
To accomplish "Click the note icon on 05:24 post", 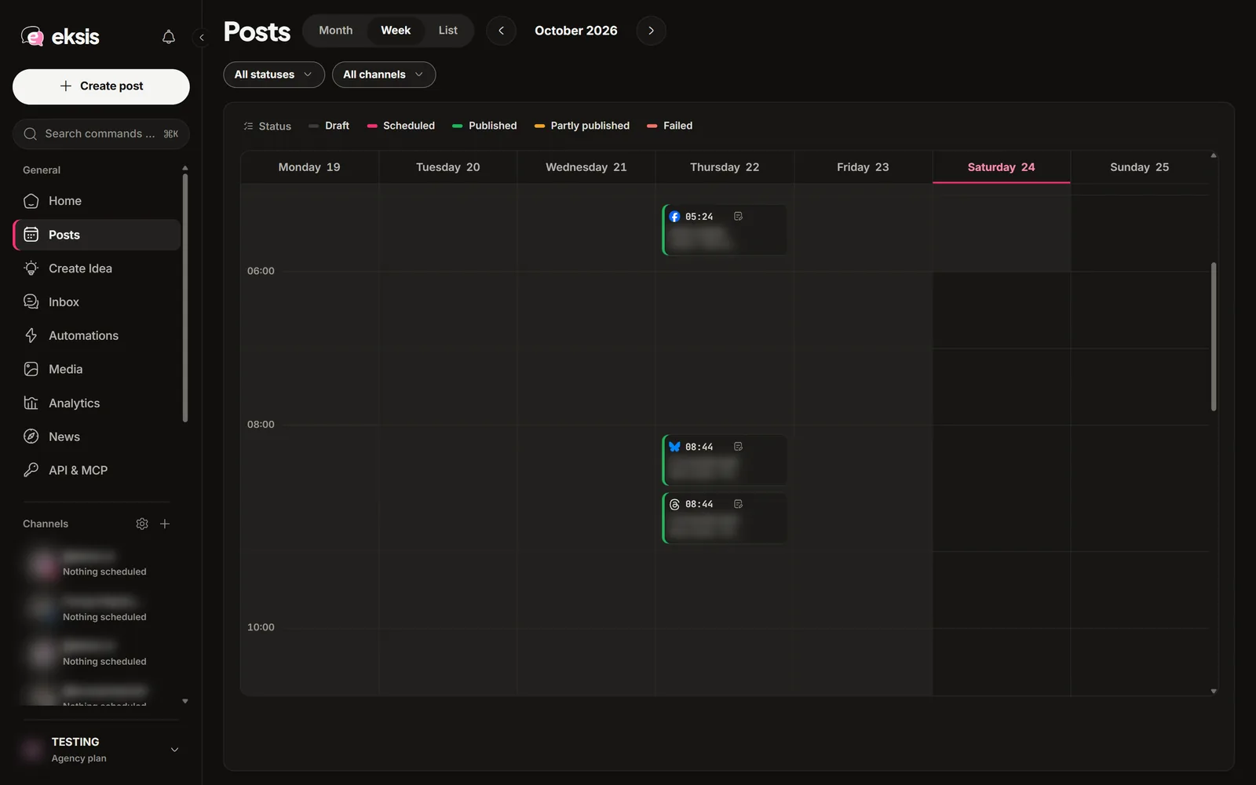I will click(738, 217).
